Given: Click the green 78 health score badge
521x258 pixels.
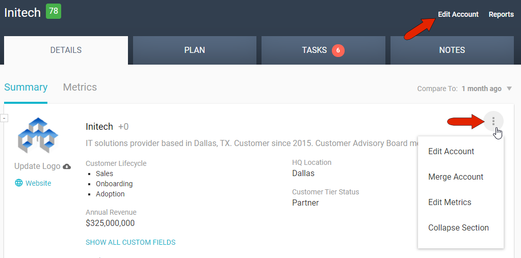Looking at the screenshot, I should [x=53, y=11].
